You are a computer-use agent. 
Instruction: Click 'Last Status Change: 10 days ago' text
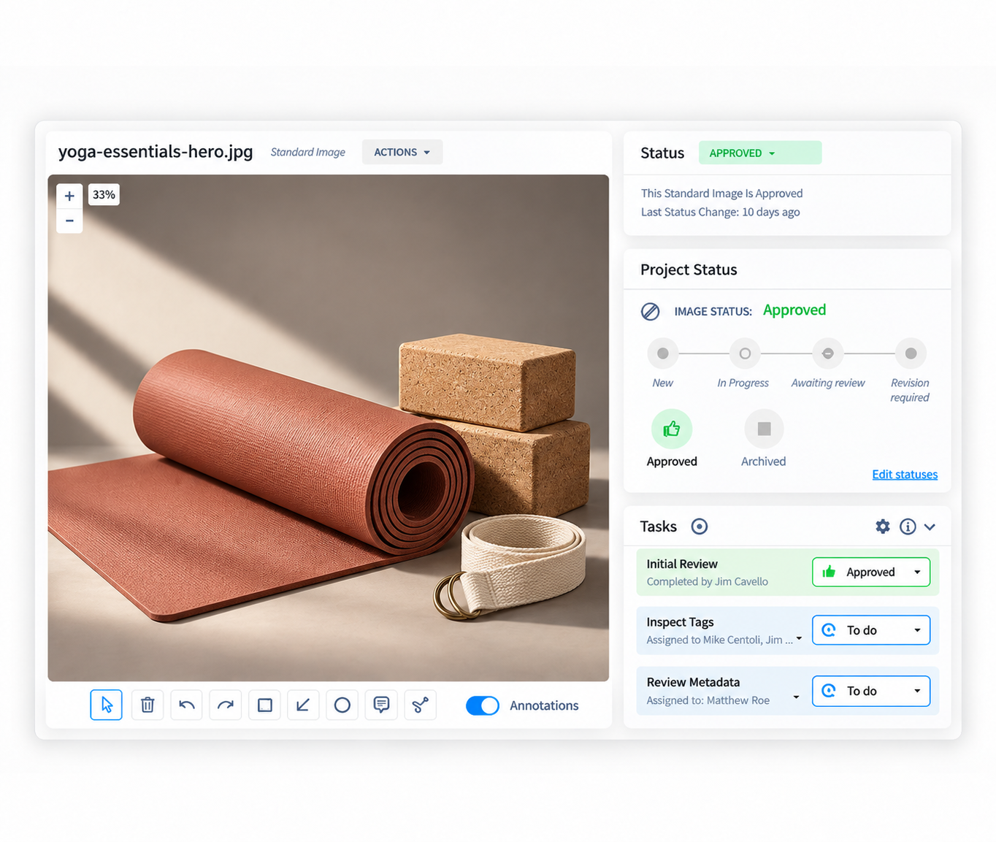(x=721, y=212)
